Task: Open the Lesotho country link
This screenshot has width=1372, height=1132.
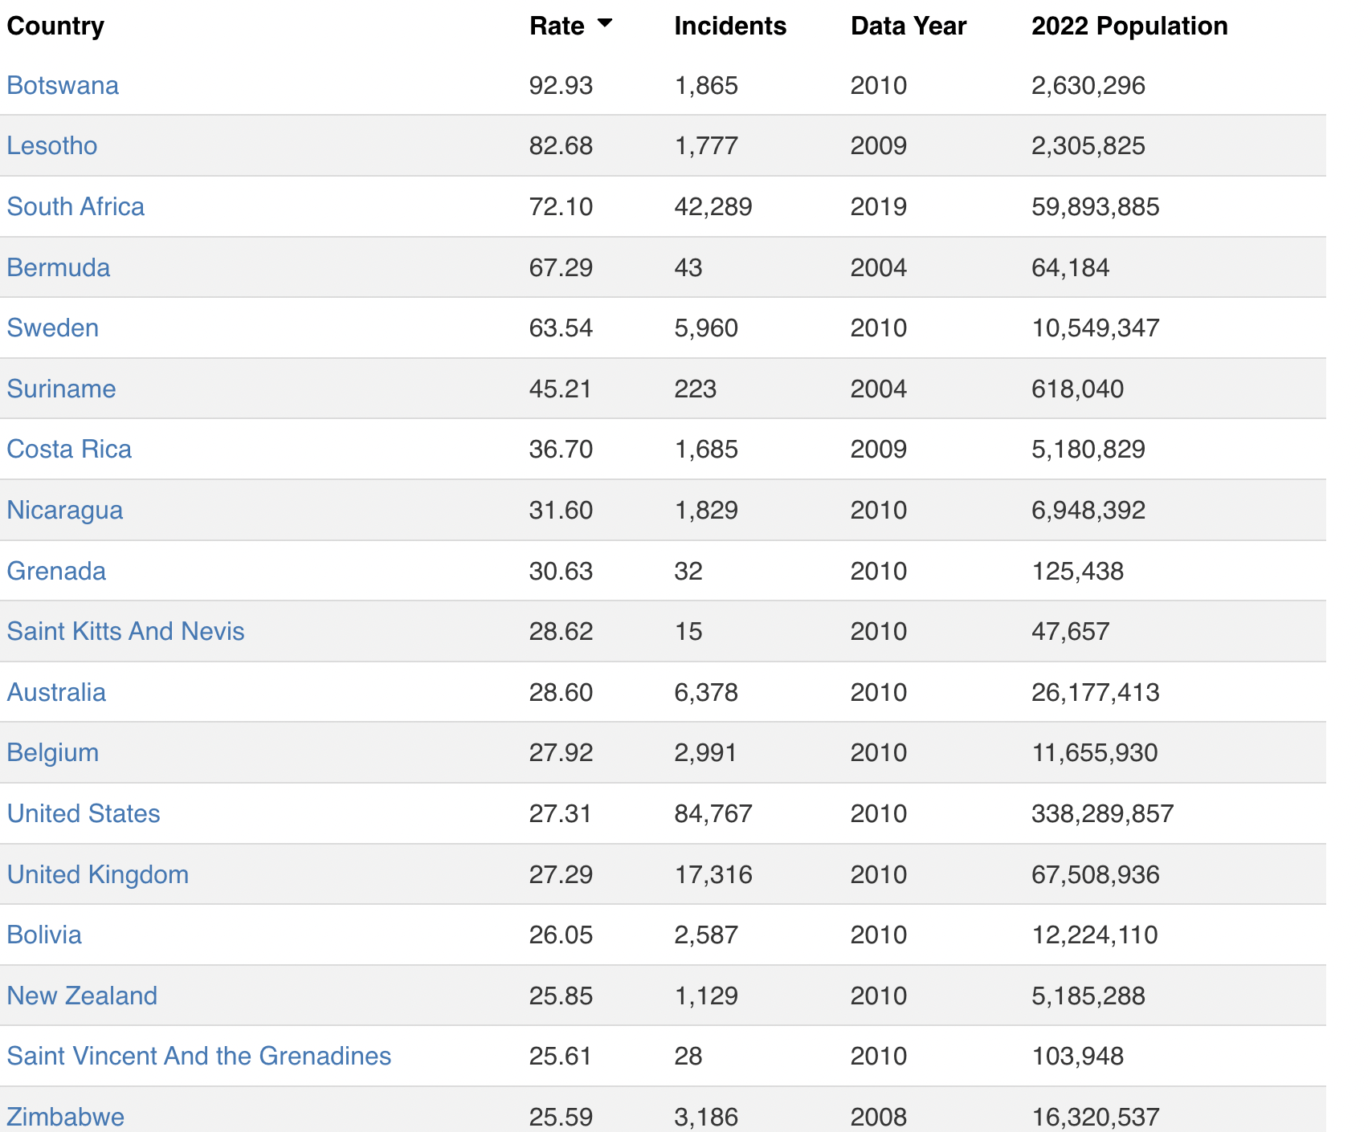Action: (x=52, y=145)
